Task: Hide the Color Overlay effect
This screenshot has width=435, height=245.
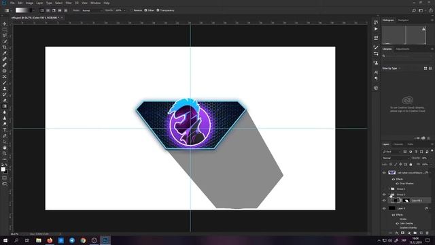Action: coord(397,223)
